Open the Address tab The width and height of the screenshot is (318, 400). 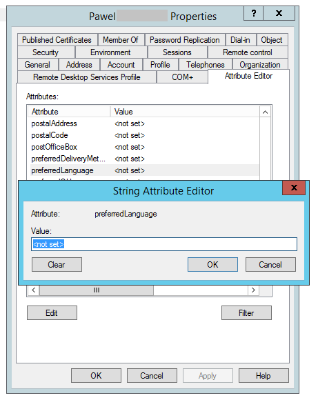[x=79, y=65]
